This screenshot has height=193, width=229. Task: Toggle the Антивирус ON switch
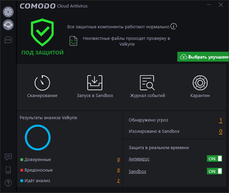214,159
